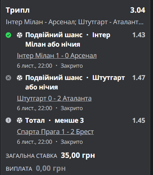Screen dimensions: 153x175
Task: Click odds value 1.45
Action: tap(139, 120)
